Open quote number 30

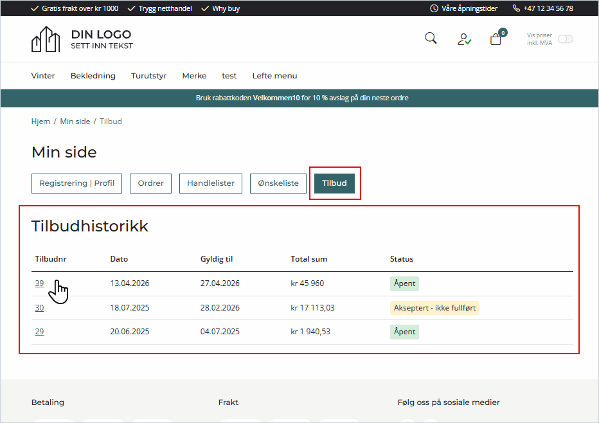point(39,308)
